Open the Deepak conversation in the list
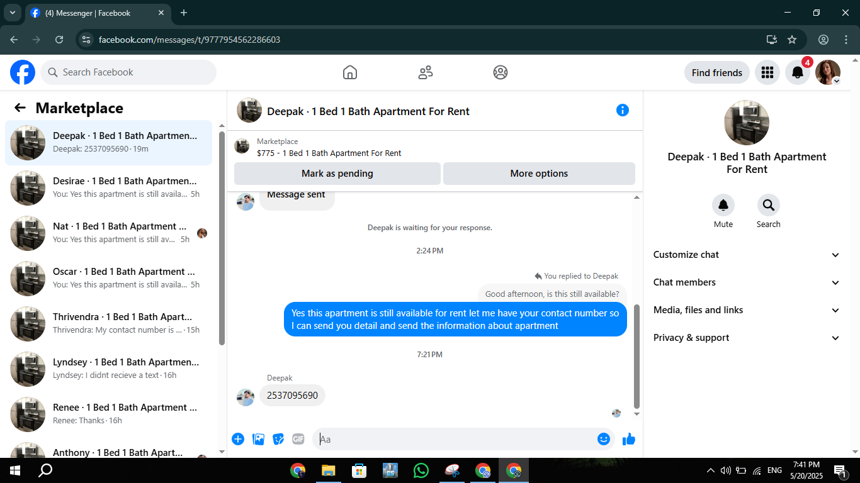The width and height of the screenshot is (860, 483). (x=108, y=143)
